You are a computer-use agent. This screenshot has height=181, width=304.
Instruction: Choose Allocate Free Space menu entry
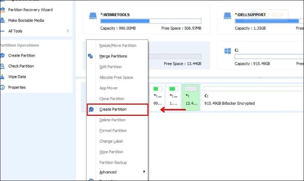pos(116,77)
